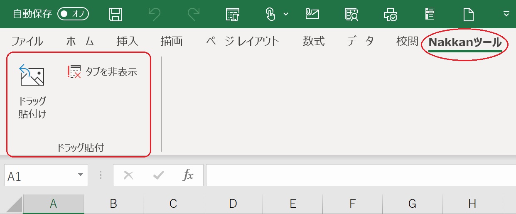Click the ドラッグ貼付け picture icon

pos(32,75)
